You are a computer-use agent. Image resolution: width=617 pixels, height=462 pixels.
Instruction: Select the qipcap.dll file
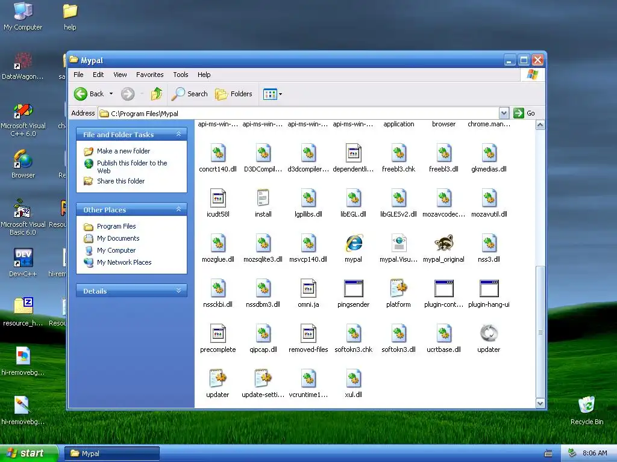[x=263, y=339]
